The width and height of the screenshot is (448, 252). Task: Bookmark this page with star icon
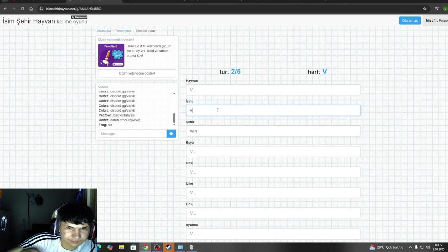click(x=425, y=9)
